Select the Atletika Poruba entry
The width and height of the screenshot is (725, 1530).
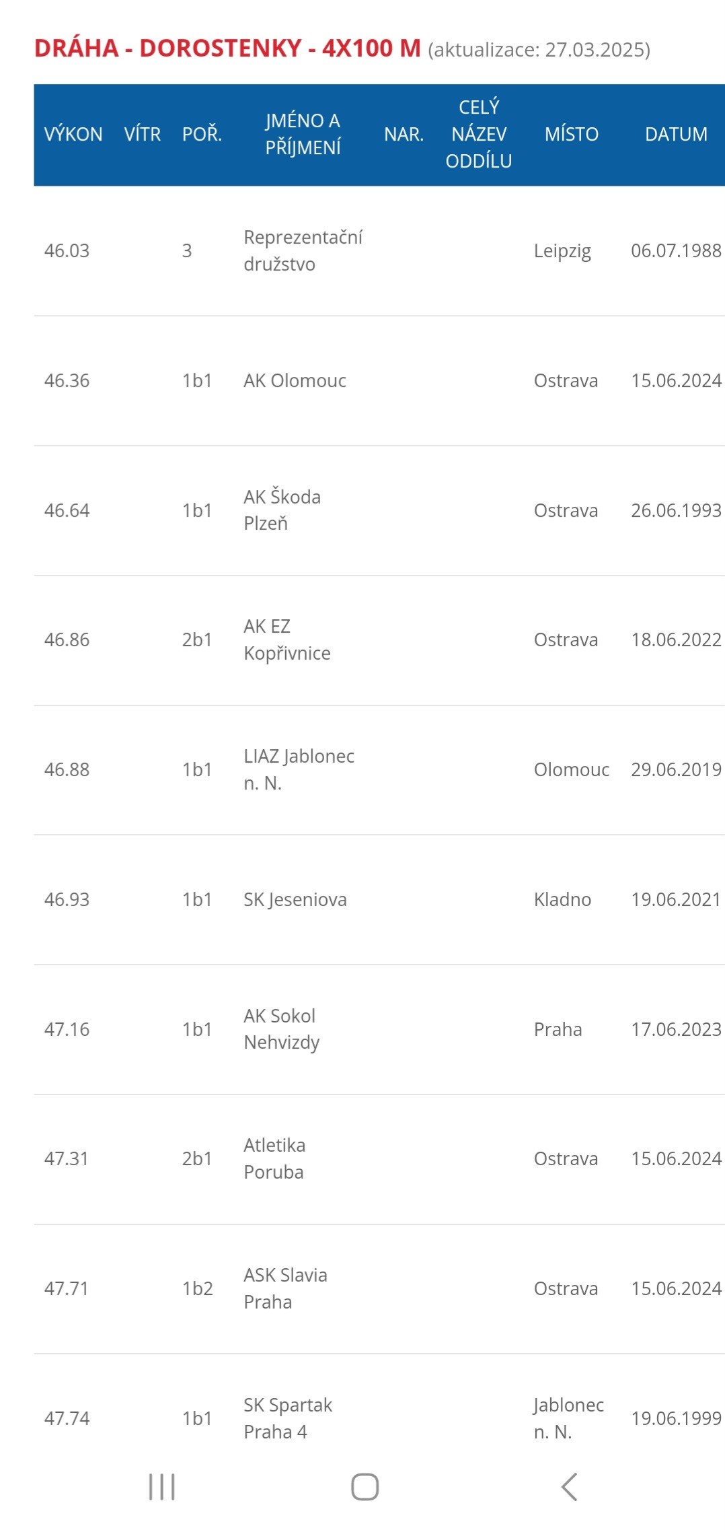tap(274, 1158)
